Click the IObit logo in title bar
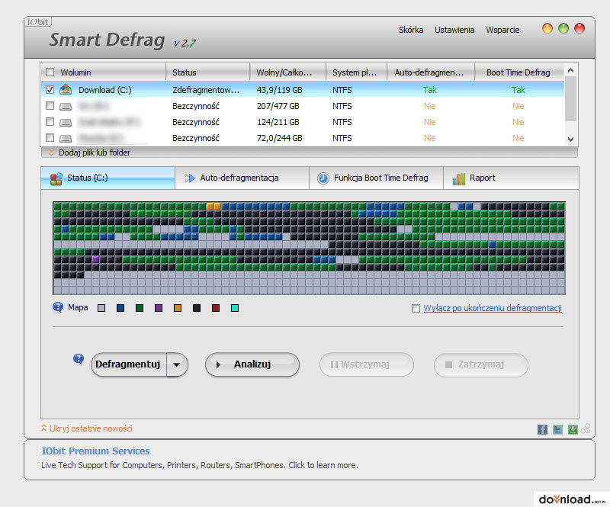This screenshot has height=507, width=610. pos(38,22)
